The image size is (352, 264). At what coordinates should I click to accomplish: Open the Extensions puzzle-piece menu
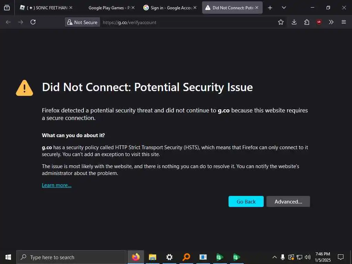tap(307, 22)
